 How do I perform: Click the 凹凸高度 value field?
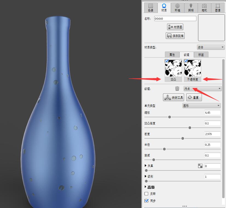click(213, 123)
